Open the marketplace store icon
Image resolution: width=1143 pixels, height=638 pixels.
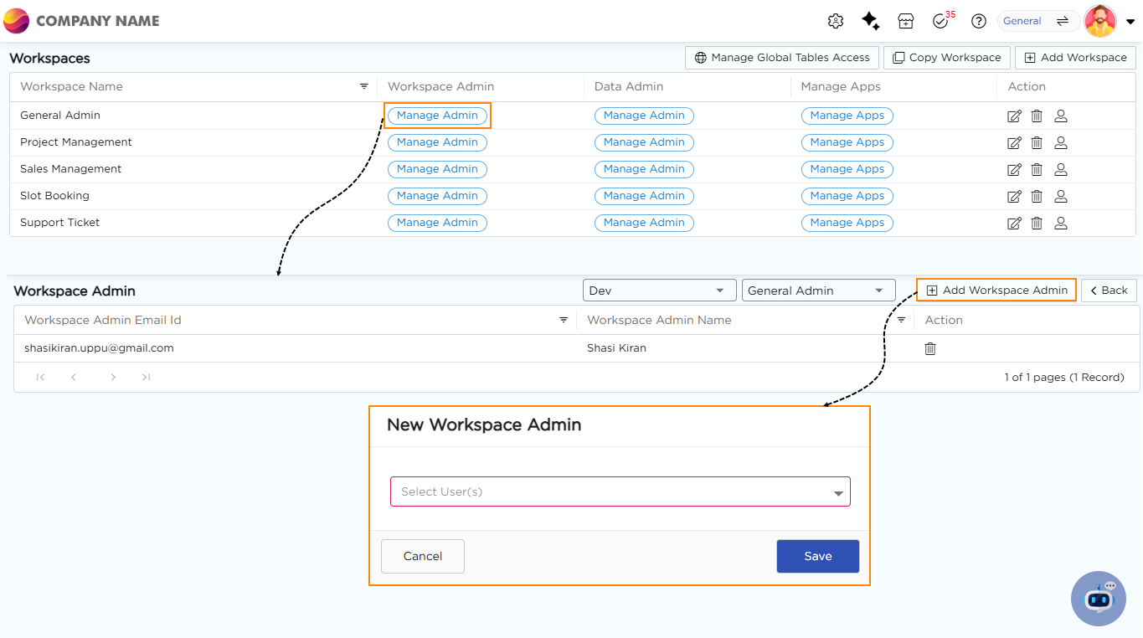pyautogui.click(x=905, y=22)
